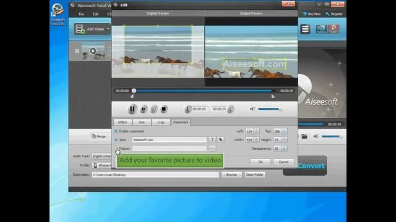Click the Browse destination button
The height and width of the screenshot is (222, 396).
click(231, 175)
